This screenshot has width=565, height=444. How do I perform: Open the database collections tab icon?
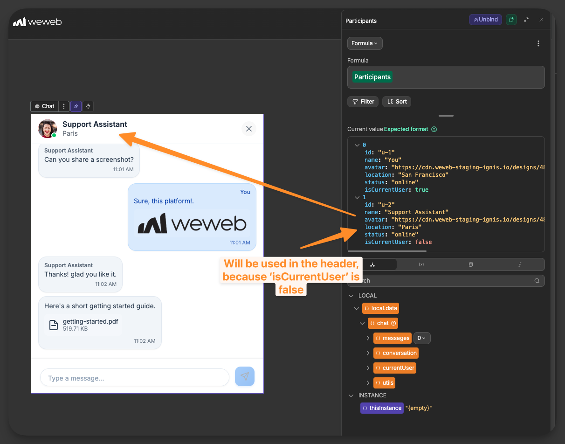471,264
